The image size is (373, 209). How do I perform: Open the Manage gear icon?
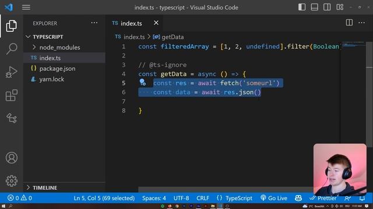pos(12,181)
